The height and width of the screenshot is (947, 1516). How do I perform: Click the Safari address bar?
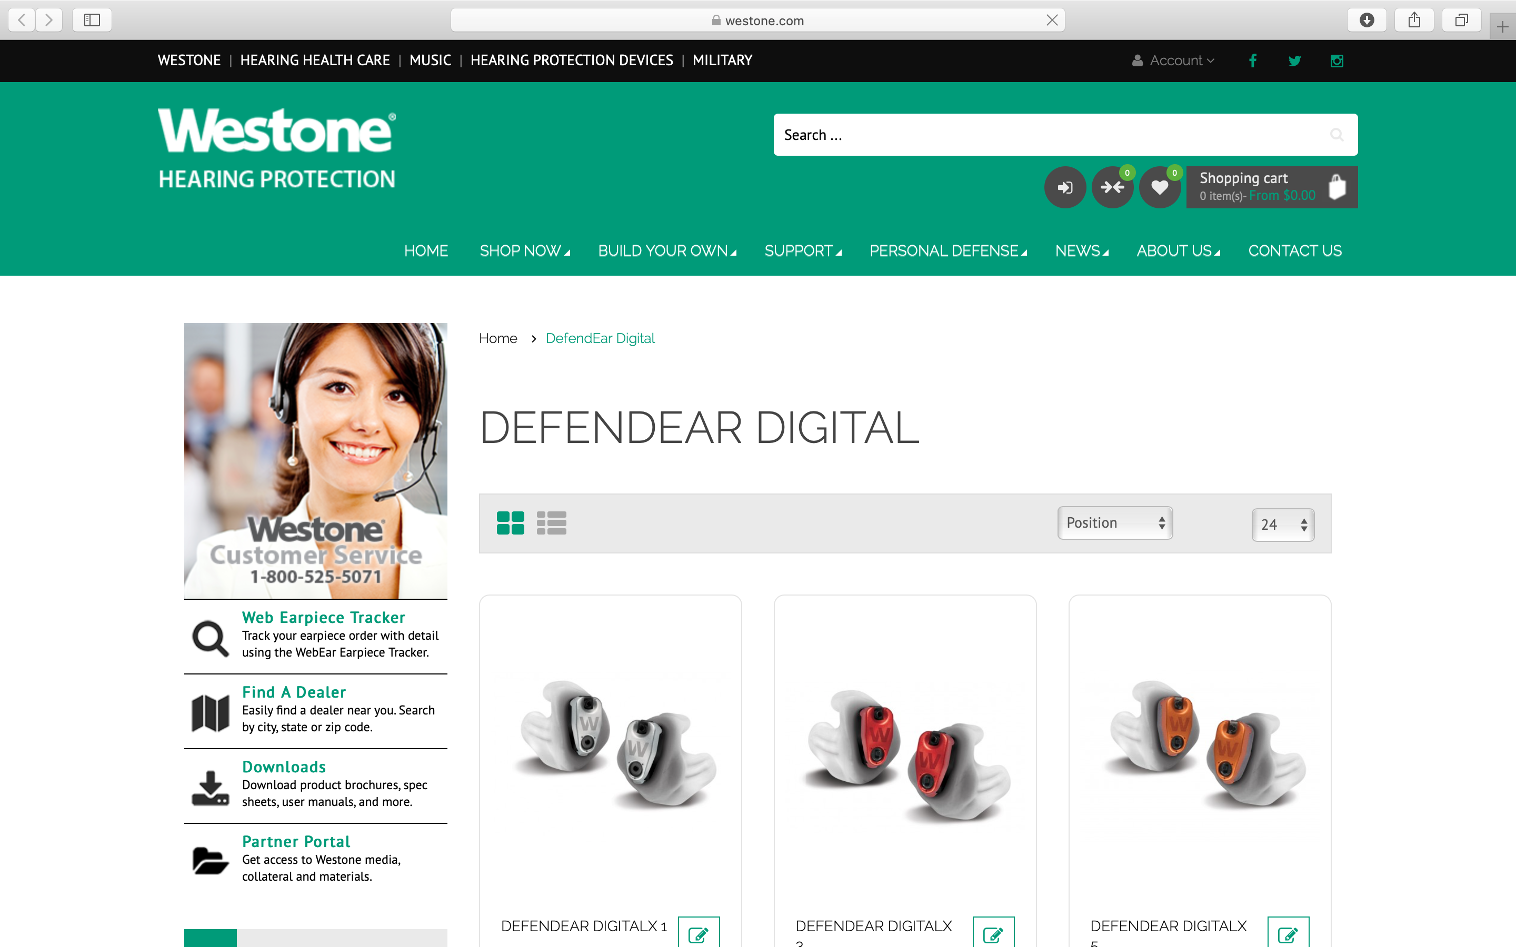pyautogui.click(x=757, y=20)
